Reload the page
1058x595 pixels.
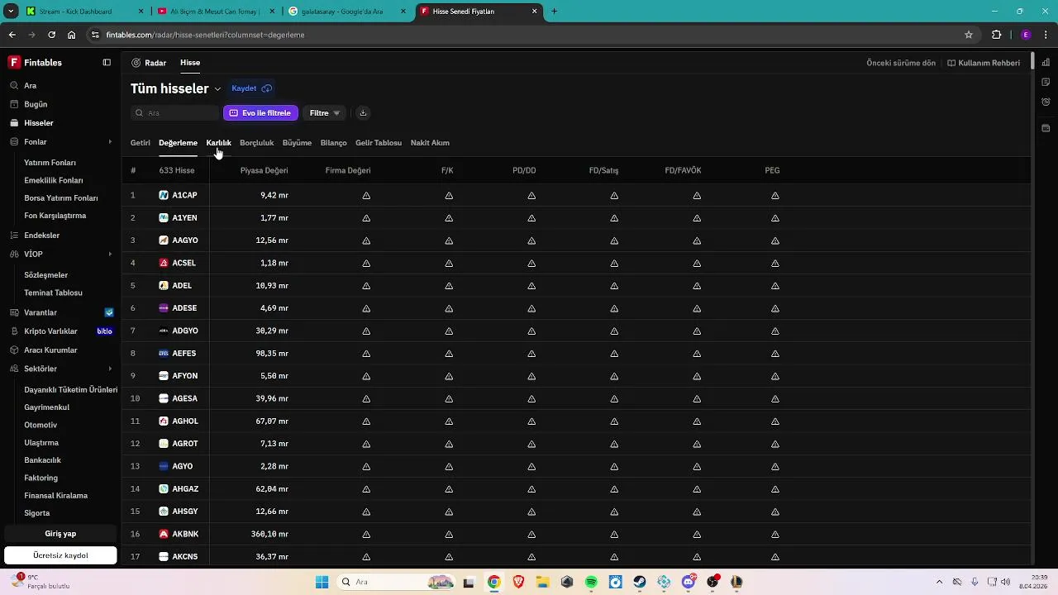[51, 35]
